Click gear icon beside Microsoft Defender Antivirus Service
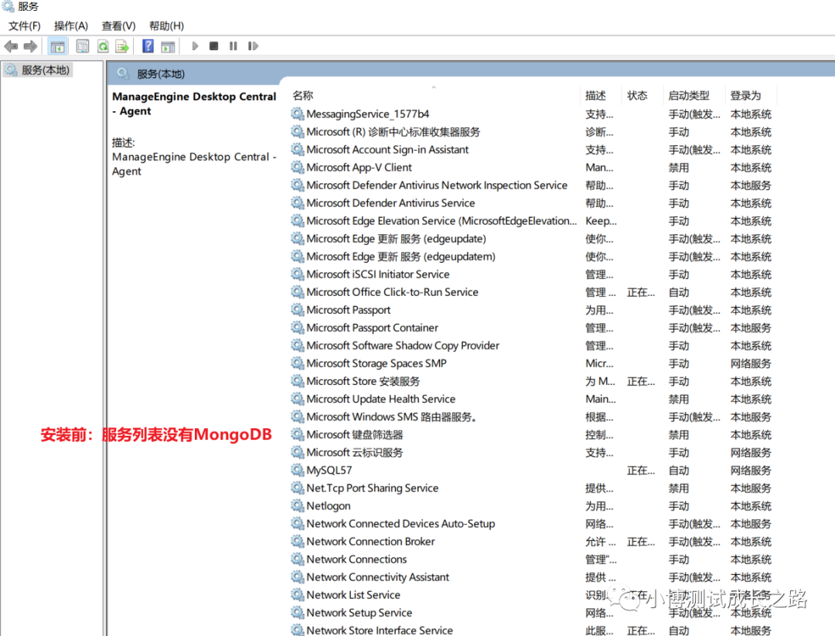 coord(297,202)
